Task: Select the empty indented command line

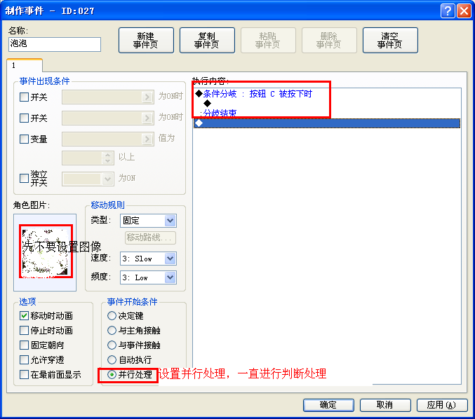Action: 327,104
